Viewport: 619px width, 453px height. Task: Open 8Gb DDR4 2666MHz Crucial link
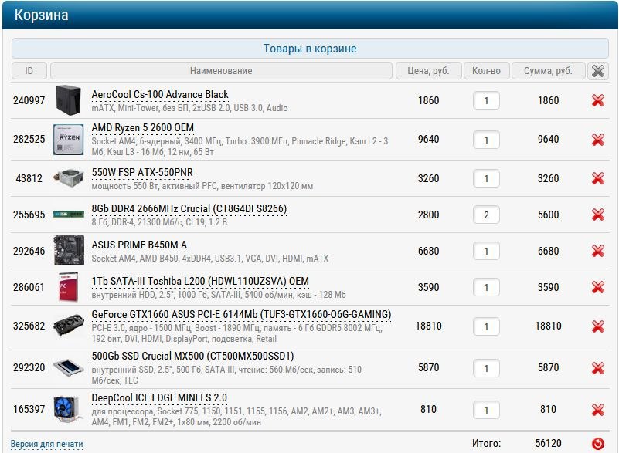[x=189, y=208]
